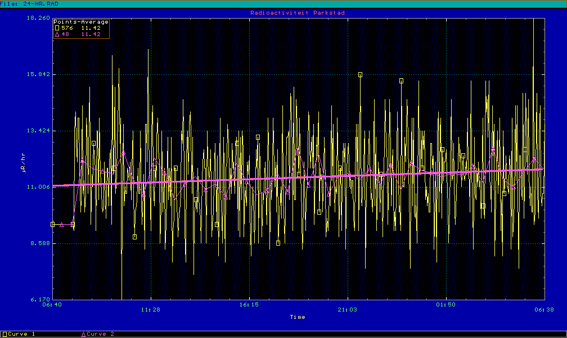This screenshot has width=567, height=338.
Task: Click the pink trend line in the chart
Action: click(x=298, y=177)
